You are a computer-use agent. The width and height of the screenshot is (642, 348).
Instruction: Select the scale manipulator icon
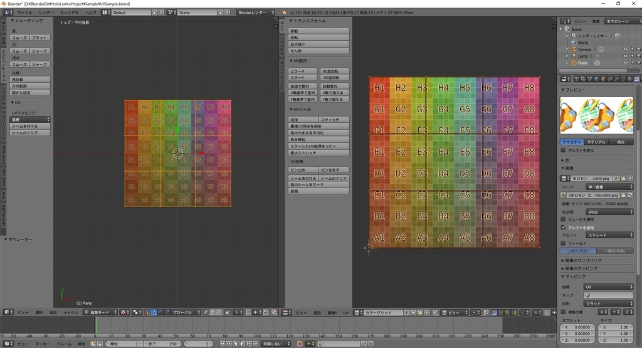point(167,312)
